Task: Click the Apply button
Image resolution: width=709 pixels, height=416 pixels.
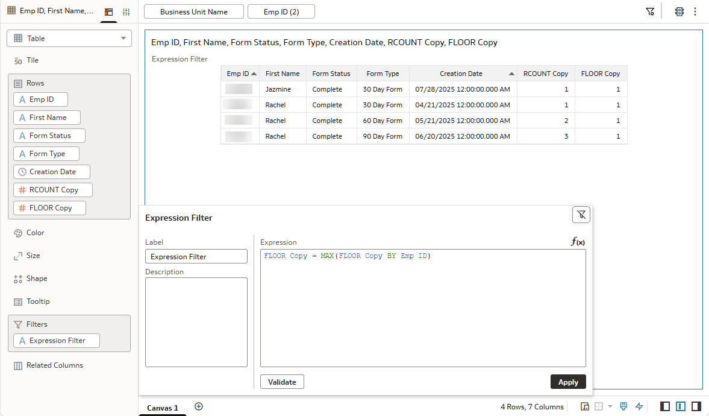Action: pyautogui.click(x=568, y=382)
